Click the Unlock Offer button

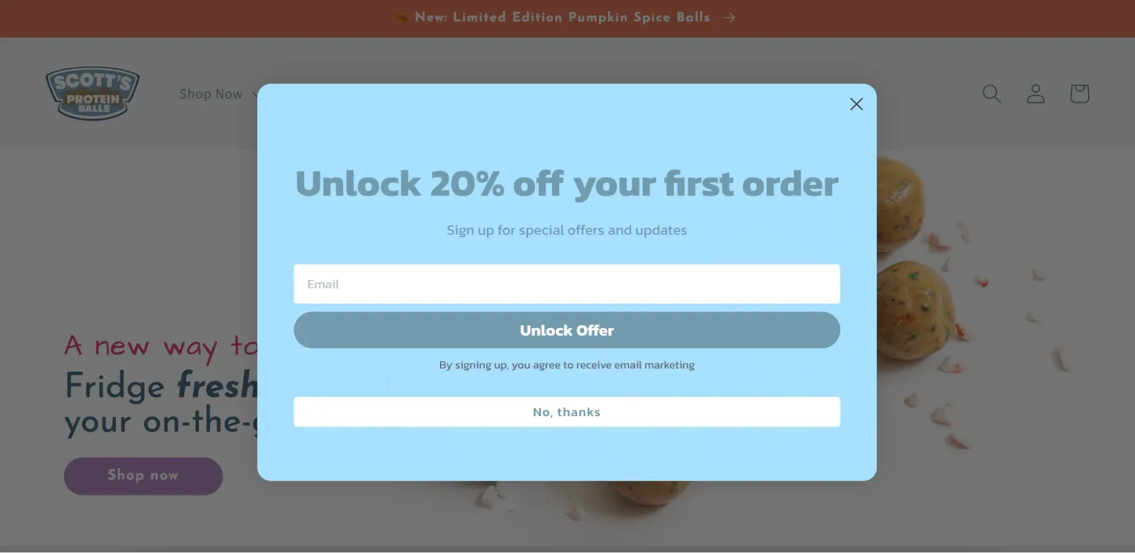(567, 330)
